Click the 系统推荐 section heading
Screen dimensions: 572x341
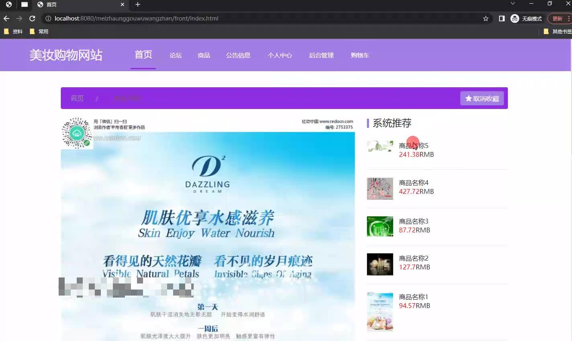[392, 123]
